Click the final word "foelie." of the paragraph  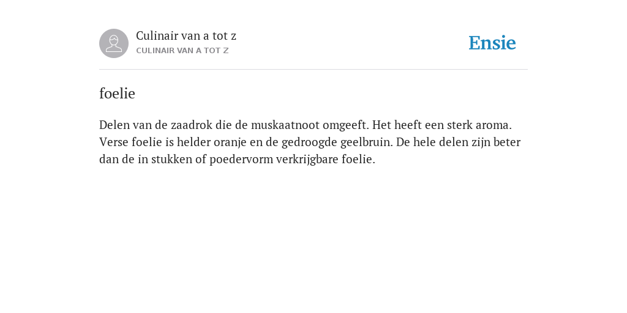[x=358, y=160]
